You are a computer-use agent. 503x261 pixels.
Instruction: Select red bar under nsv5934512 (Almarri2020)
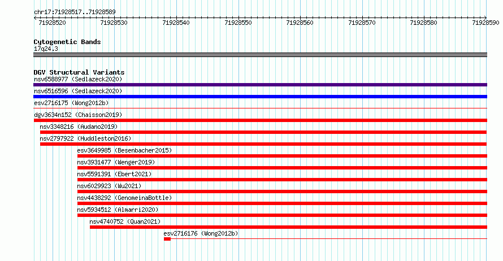[282, 215]
